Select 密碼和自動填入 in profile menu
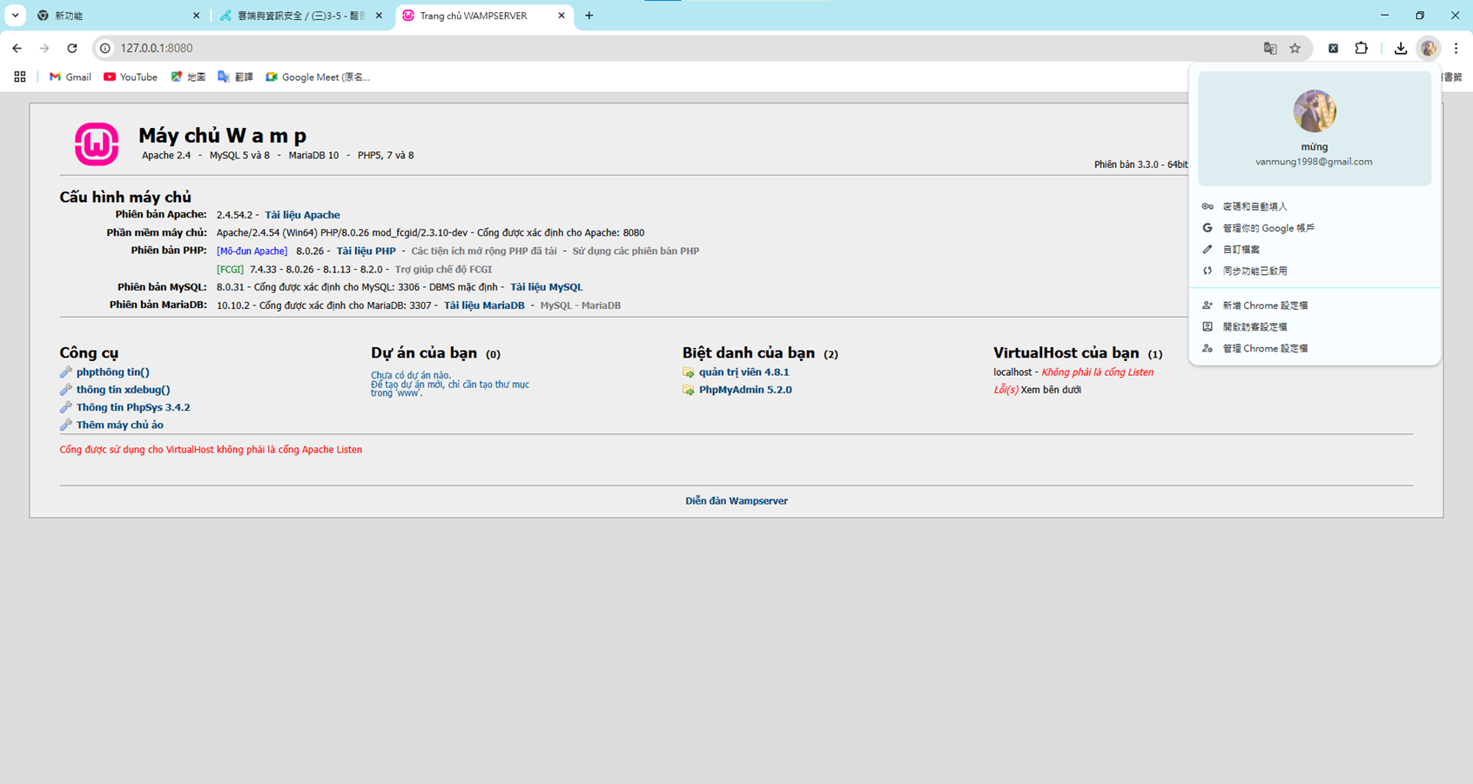The height and width of the screenshot is (784, 1473). coord(1254,207)
